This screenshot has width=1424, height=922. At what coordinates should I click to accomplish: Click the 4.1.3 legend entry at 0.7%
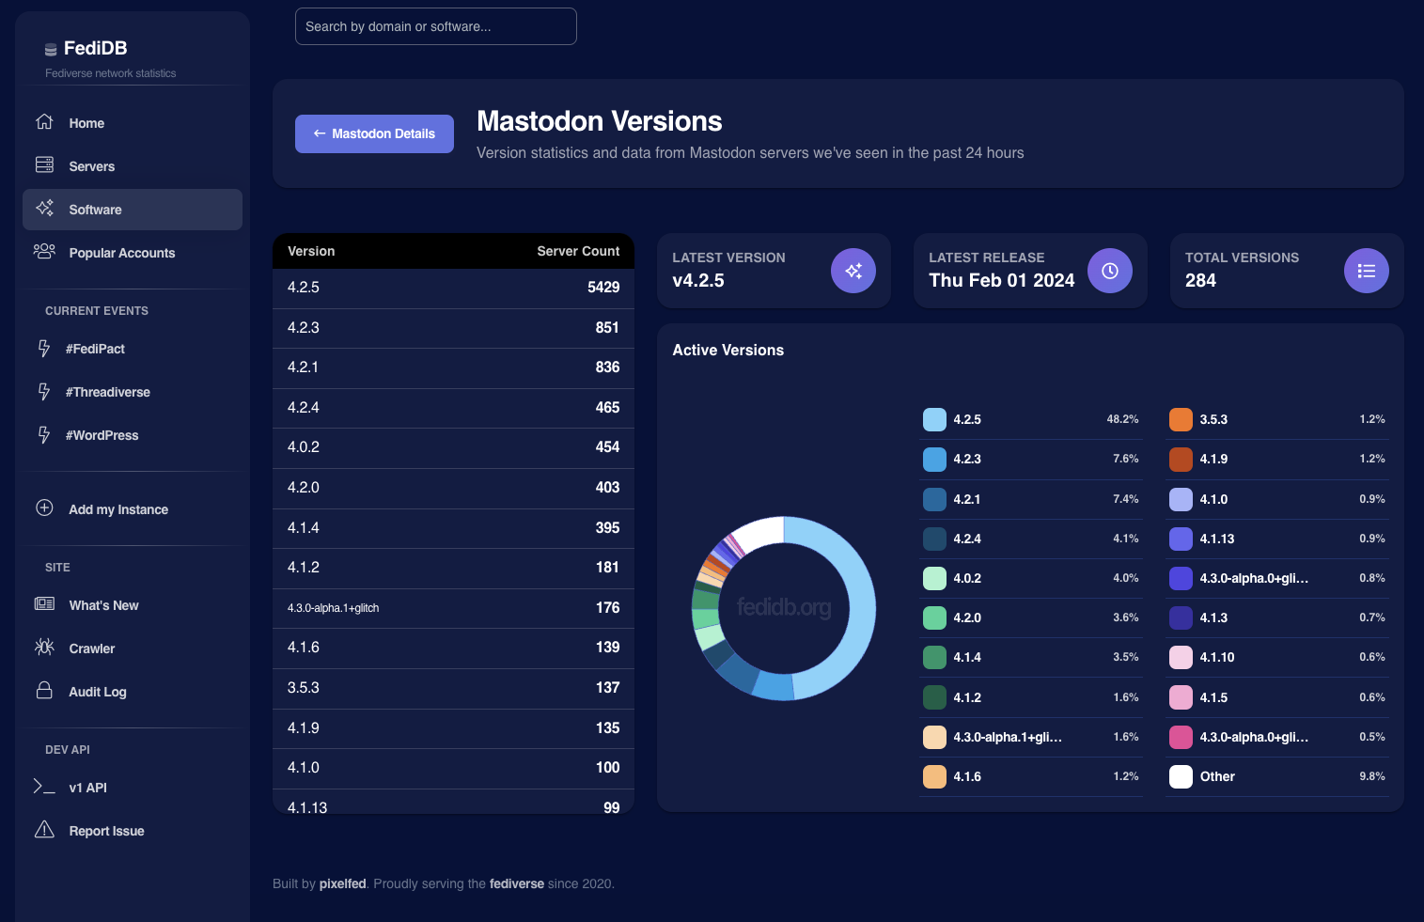[x=1277, y=617]
